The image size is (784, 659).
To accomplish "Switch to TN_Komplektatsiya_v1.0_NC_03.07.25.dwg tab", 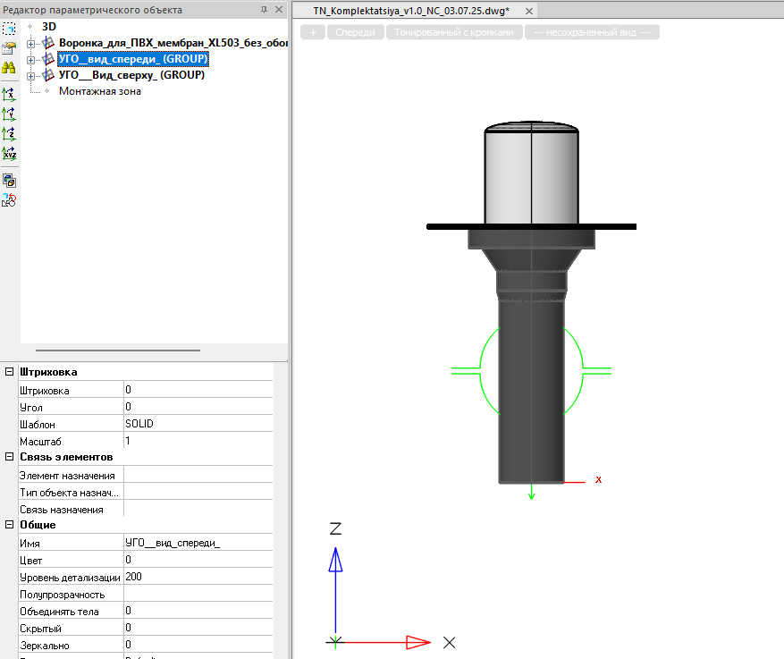I will coord(410,11).
